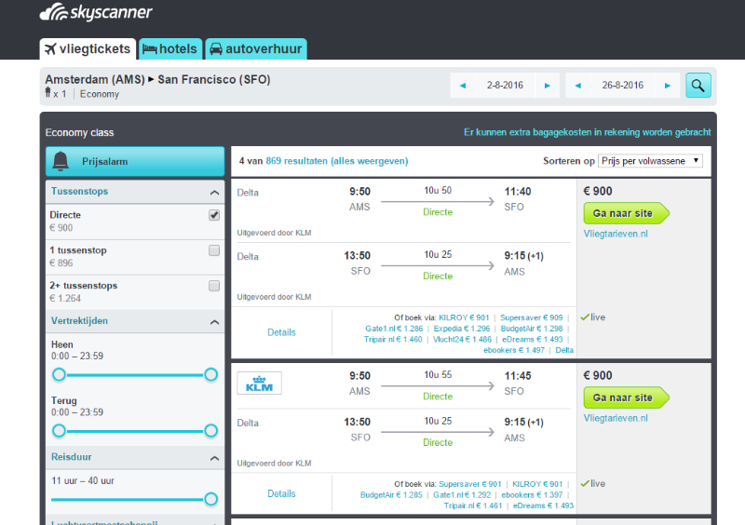Click Ga naar site for first flight
Viewport: 745px width, 525px height.
[626, 213]
